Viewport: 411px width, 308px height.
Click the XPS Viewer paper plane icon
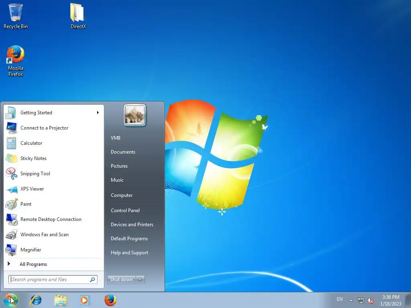12,189
